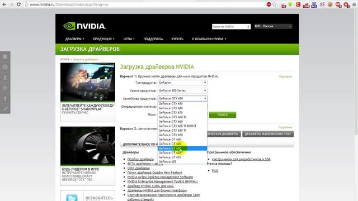Click the green ПОИСК button

tap(223, 115)
